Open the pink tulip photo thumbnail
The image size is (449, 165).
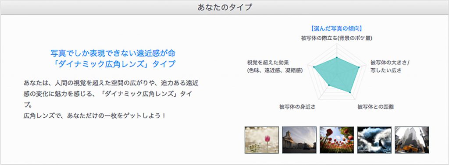pyautogui.click(x=262, y=140)
